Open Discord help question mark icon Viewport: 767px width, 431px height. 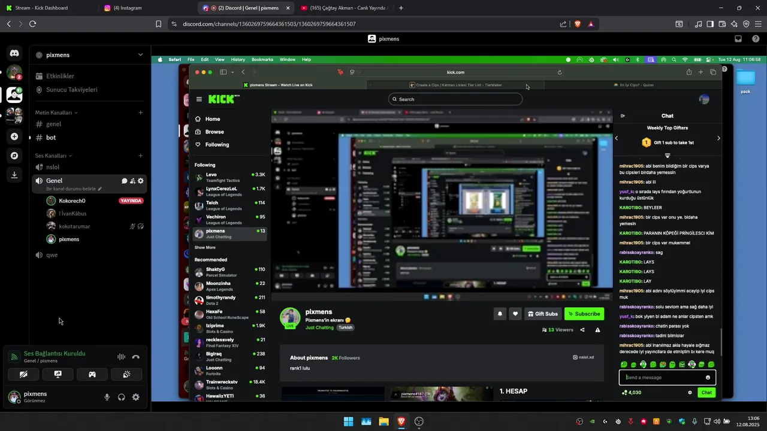tap(756, 39)
